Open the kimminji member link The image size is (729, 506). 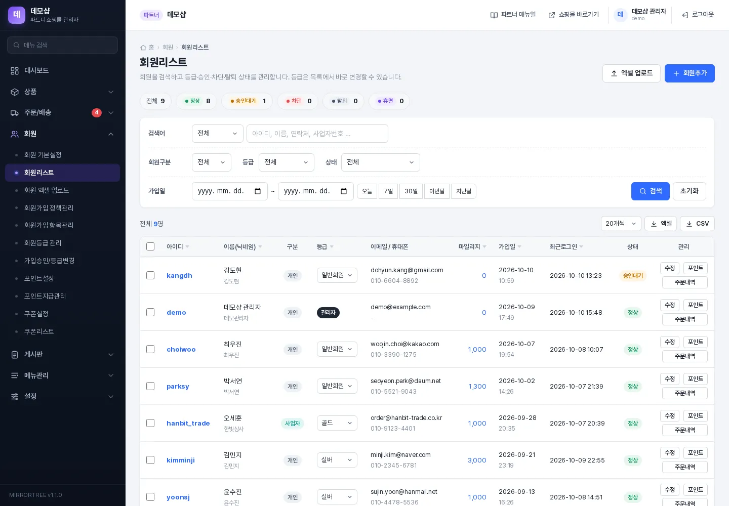(181, 460)
